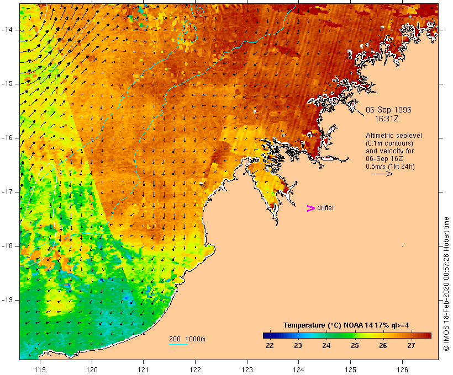The width and height of the screenshot is (453, 375).
Task: Click the colorbar tick label '27'
Action: tap(412, 346)
